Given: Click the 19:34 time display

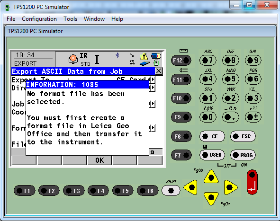Looking at the screenshot, I should pyautogui.click(x=25, y=55).
